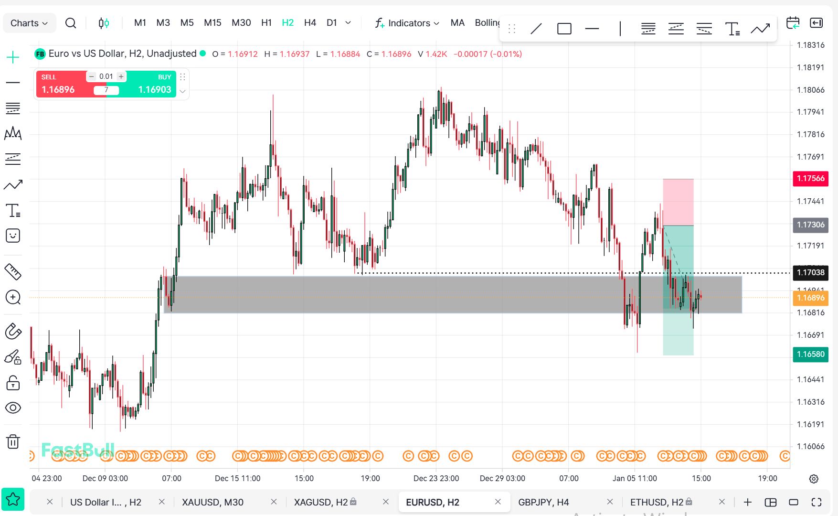This screenshot has width=838, height=516.
Task: Expand more timeframes chevron after D1
Action: pyautogui.click(x=348, y=22)
